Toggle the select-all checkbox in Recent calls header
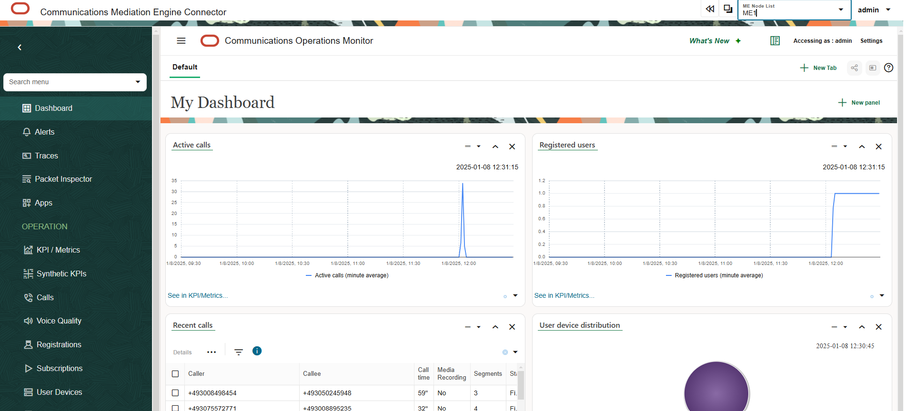 [175, 374]
